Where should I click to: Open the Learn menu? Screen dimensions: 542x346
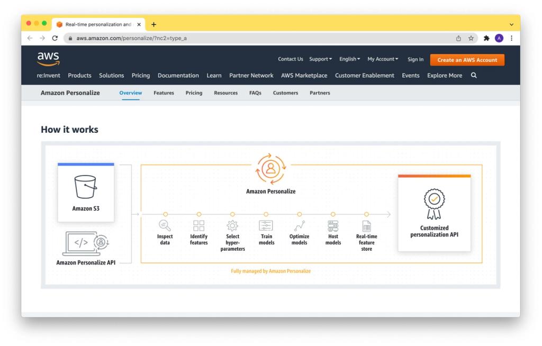tap(214, 75)
